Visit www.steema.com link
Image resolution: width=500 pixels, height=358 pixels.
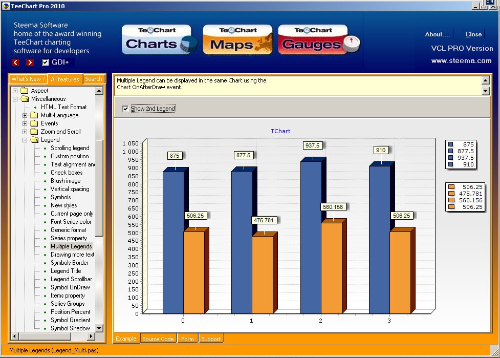(x=462, y=60)
